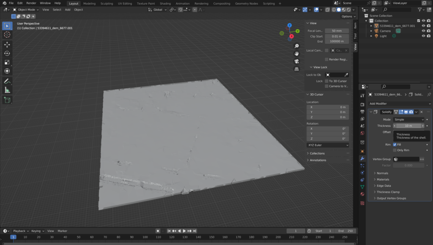Click the Add Cube tool icon
The height and width of the screenshot is (245, 433).
point(7,100)
